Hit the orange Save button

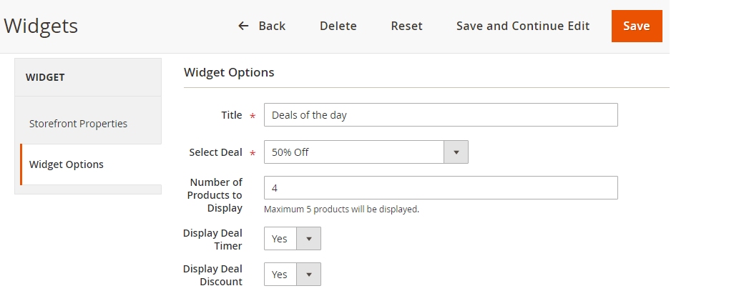[x=636, y=26]
